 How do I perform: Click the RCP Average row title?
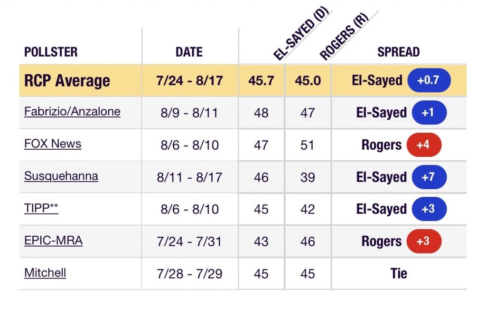pyautogui.click(x=67, y=81)
